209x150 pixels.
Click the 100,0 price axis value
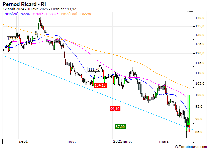click(x=200, y=95)
